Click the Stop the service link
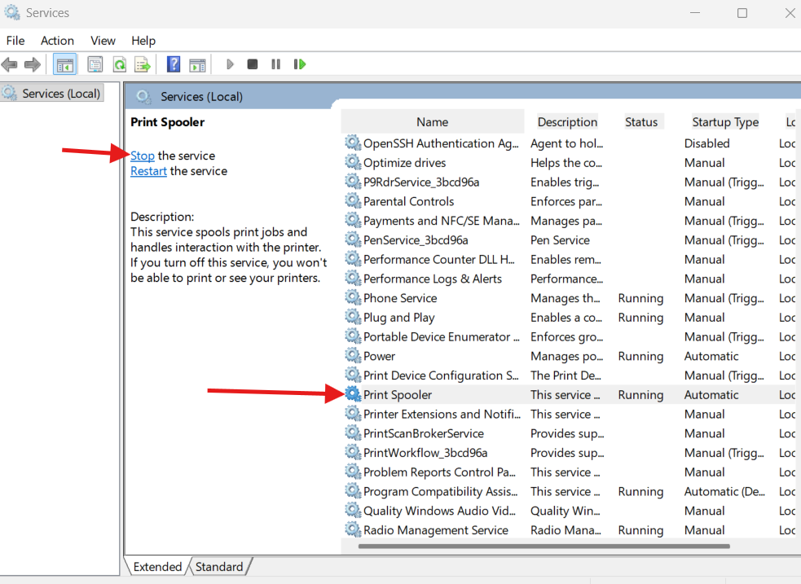Image resolution: width=801 pixels, height=584 pixels. pos(143,156)
